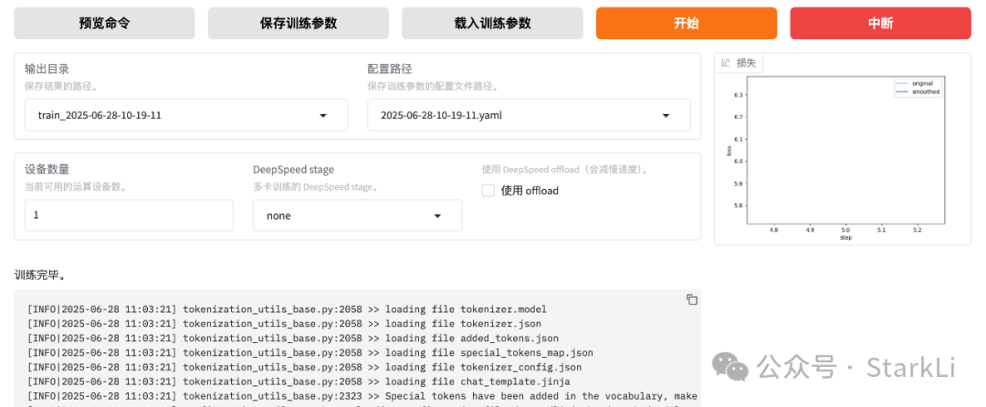The image size is (986, 407).
Task: Click the log line loading file tokenizer.json
Action: coord(284,323)
